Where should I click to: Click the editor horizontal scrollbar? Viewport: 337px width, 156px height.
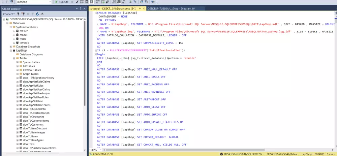pos(185,150)
